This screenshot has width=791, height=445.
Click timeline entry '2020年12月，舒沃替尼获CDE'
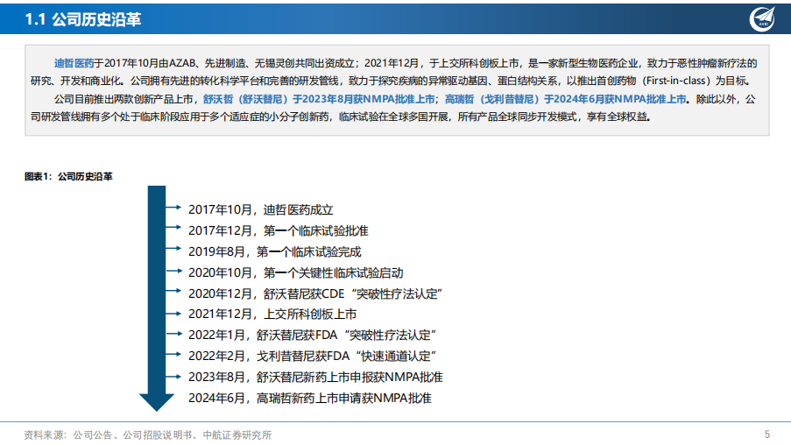(x=315, y=293)
